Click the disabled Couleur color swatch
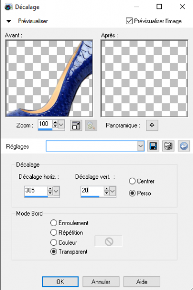193x290 pixels. tap(108, 241)
